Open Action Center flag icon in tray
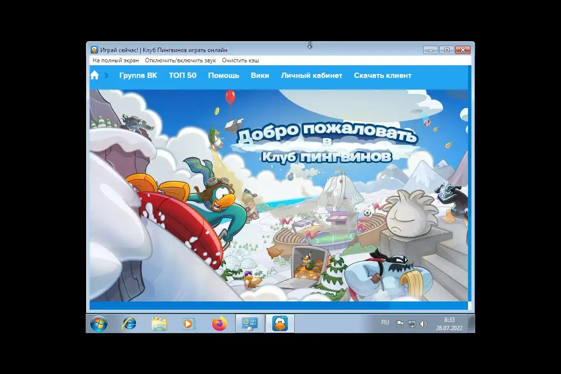Image resolution: width=561 pixels, height=374 pixels. click(400, 324)
